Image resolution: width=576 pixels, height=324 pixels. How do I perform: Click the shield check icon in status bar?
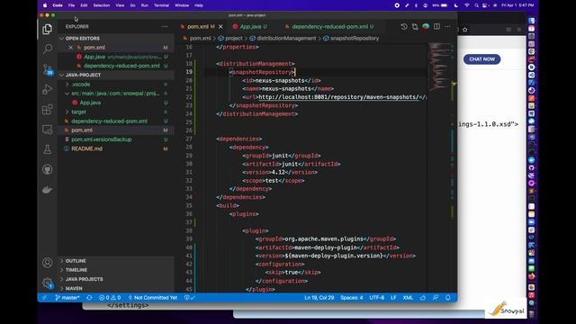point(189,298)
